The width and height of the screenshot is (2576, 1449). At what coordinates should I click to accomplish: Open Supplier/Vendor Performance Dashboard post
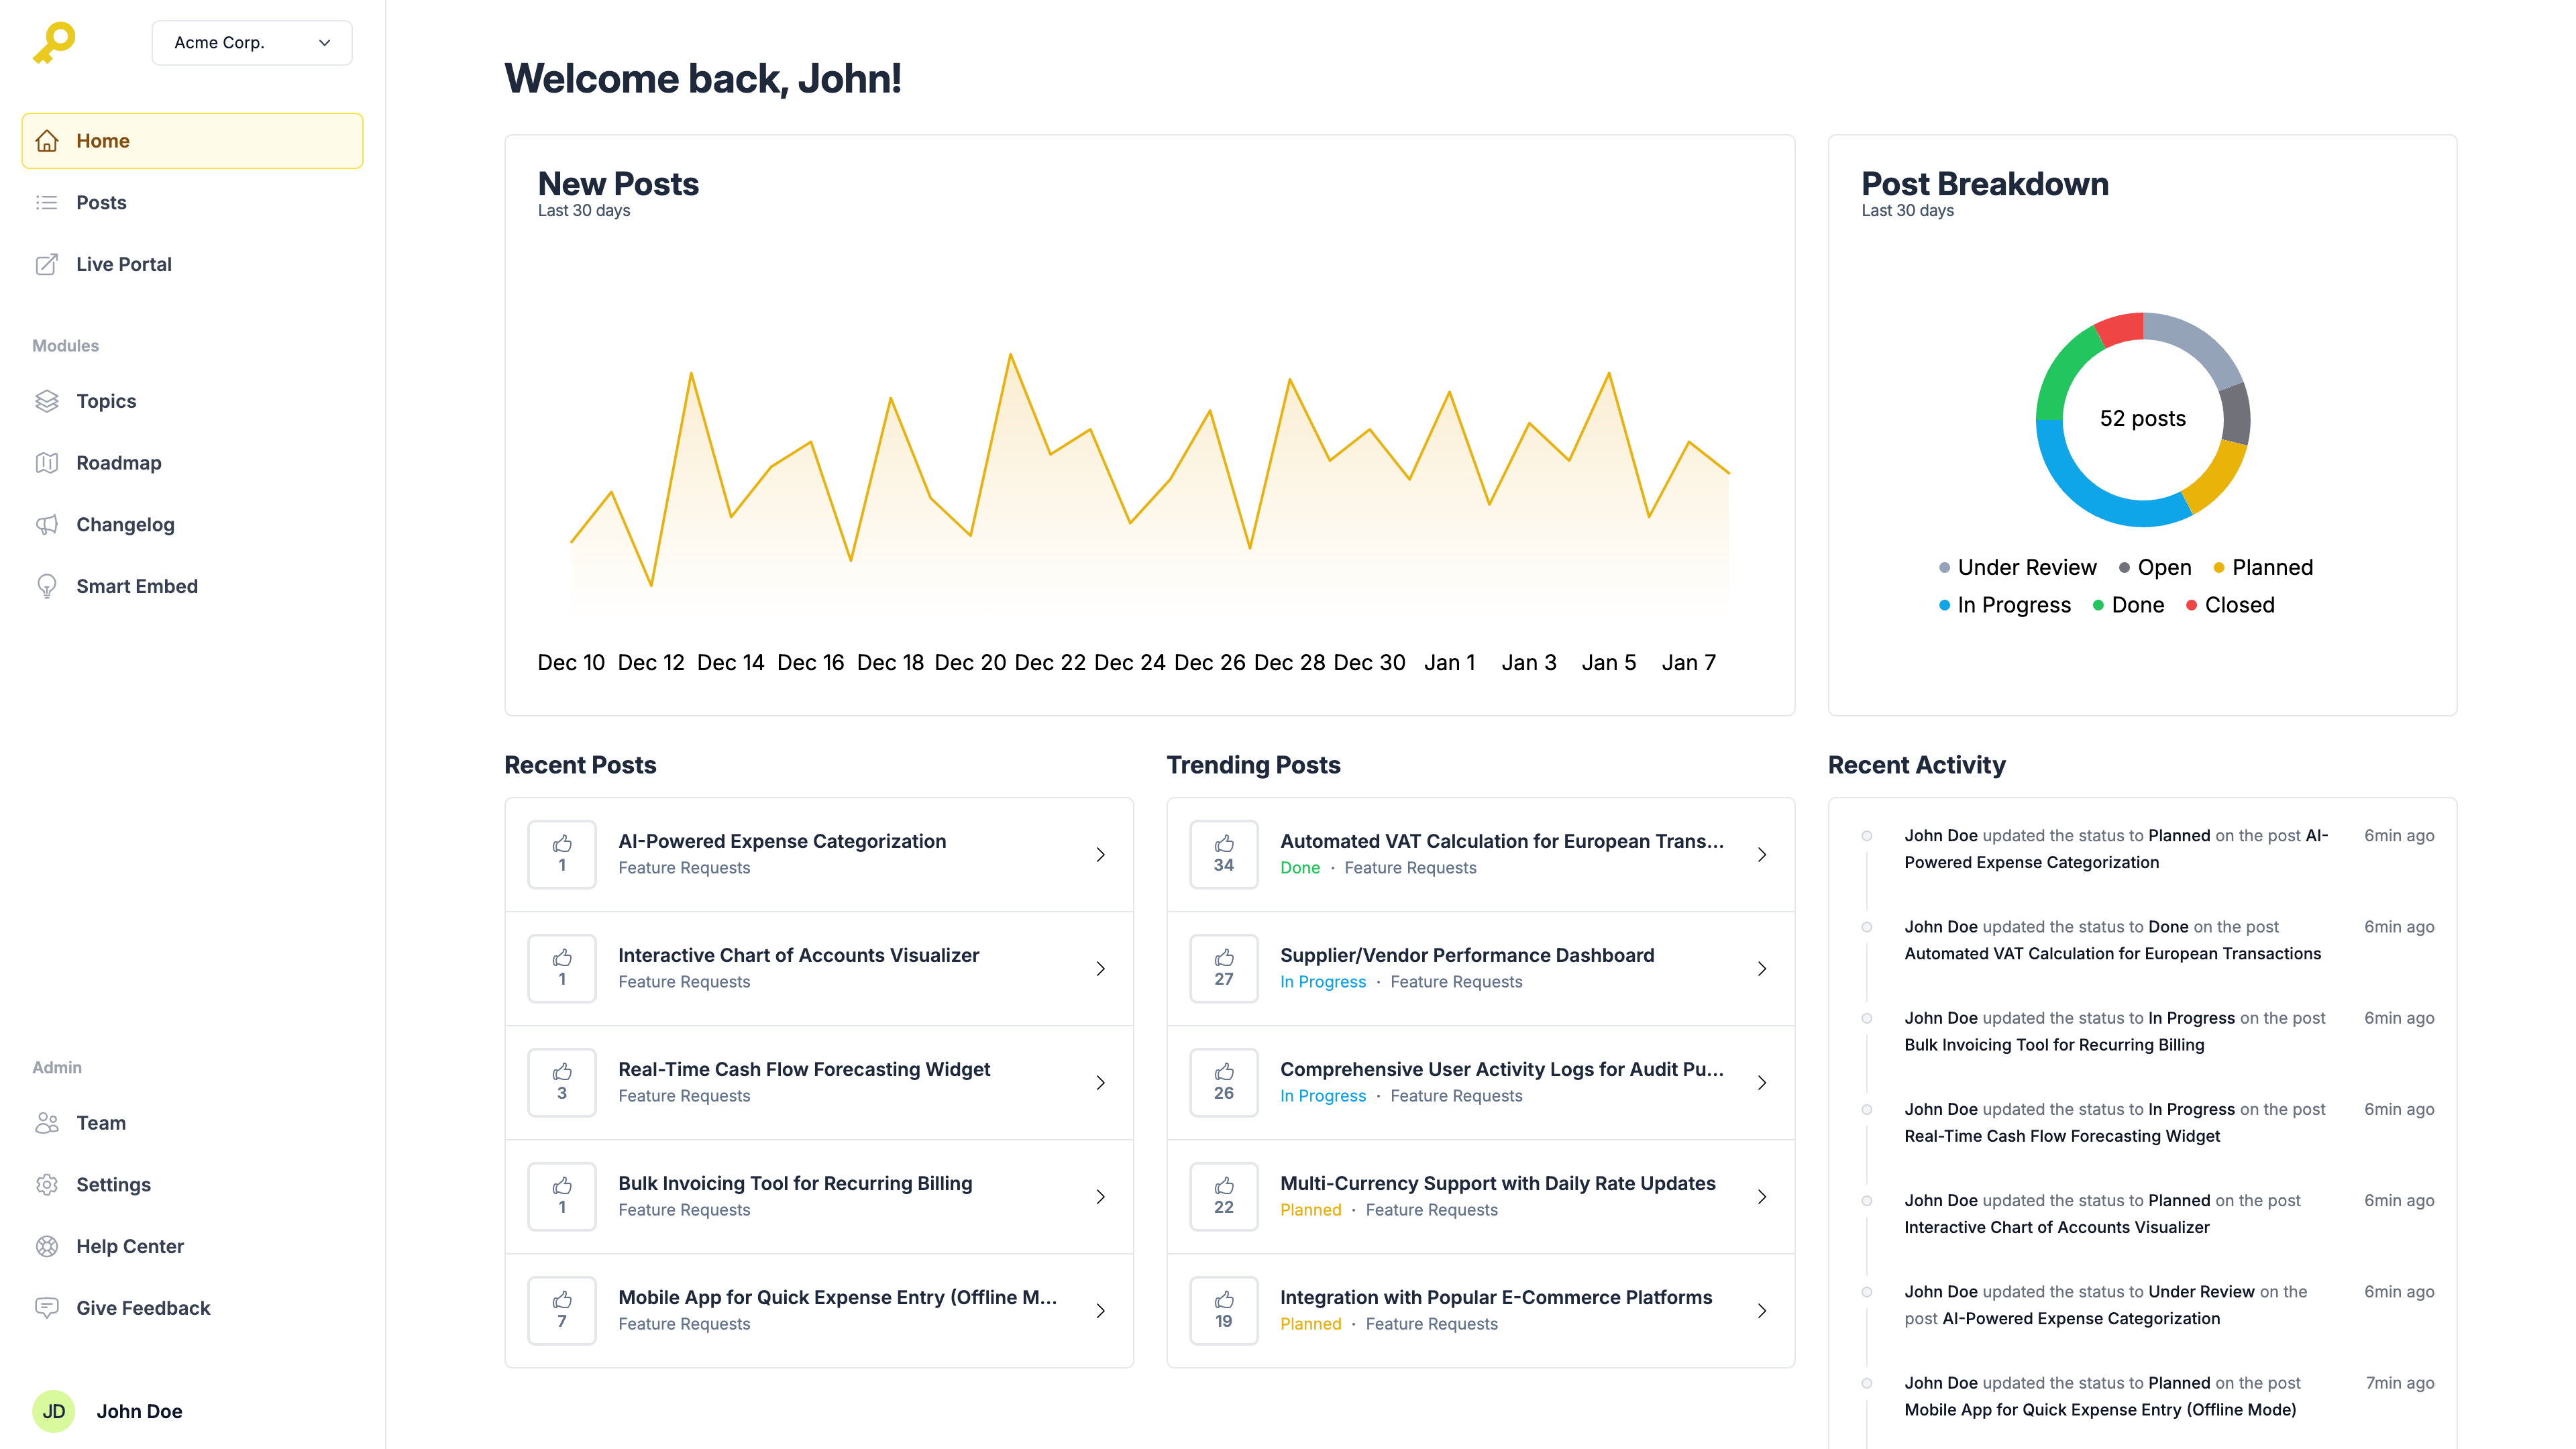click(1466, 956)
